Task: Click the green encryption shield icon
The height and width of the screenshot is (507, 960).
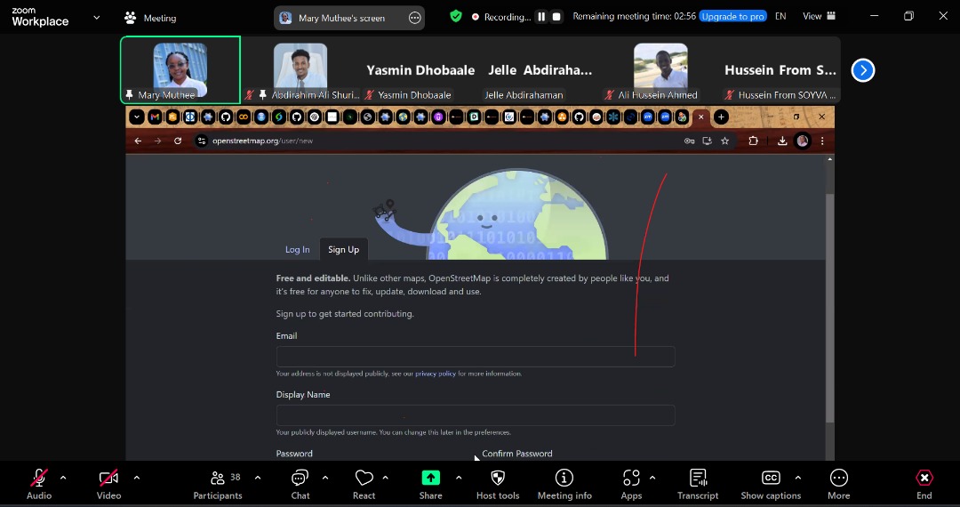Action: [x=455, y=17]
